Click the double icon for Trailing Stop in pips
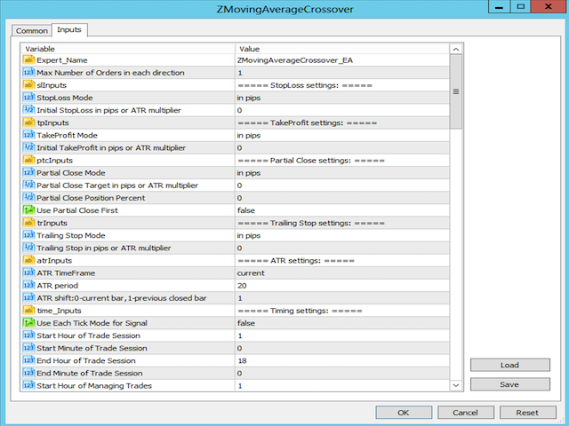The image size is (569, 426). point(28,248)
